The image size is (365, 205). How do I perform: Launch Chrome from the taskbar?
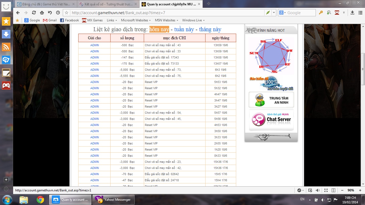[40, 200]
